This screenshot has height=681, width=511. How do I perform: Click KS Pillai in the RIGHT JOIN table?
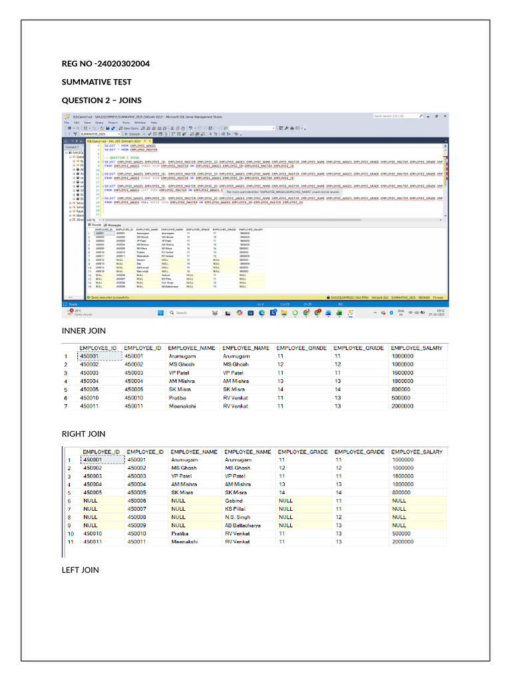click(235, 509)
